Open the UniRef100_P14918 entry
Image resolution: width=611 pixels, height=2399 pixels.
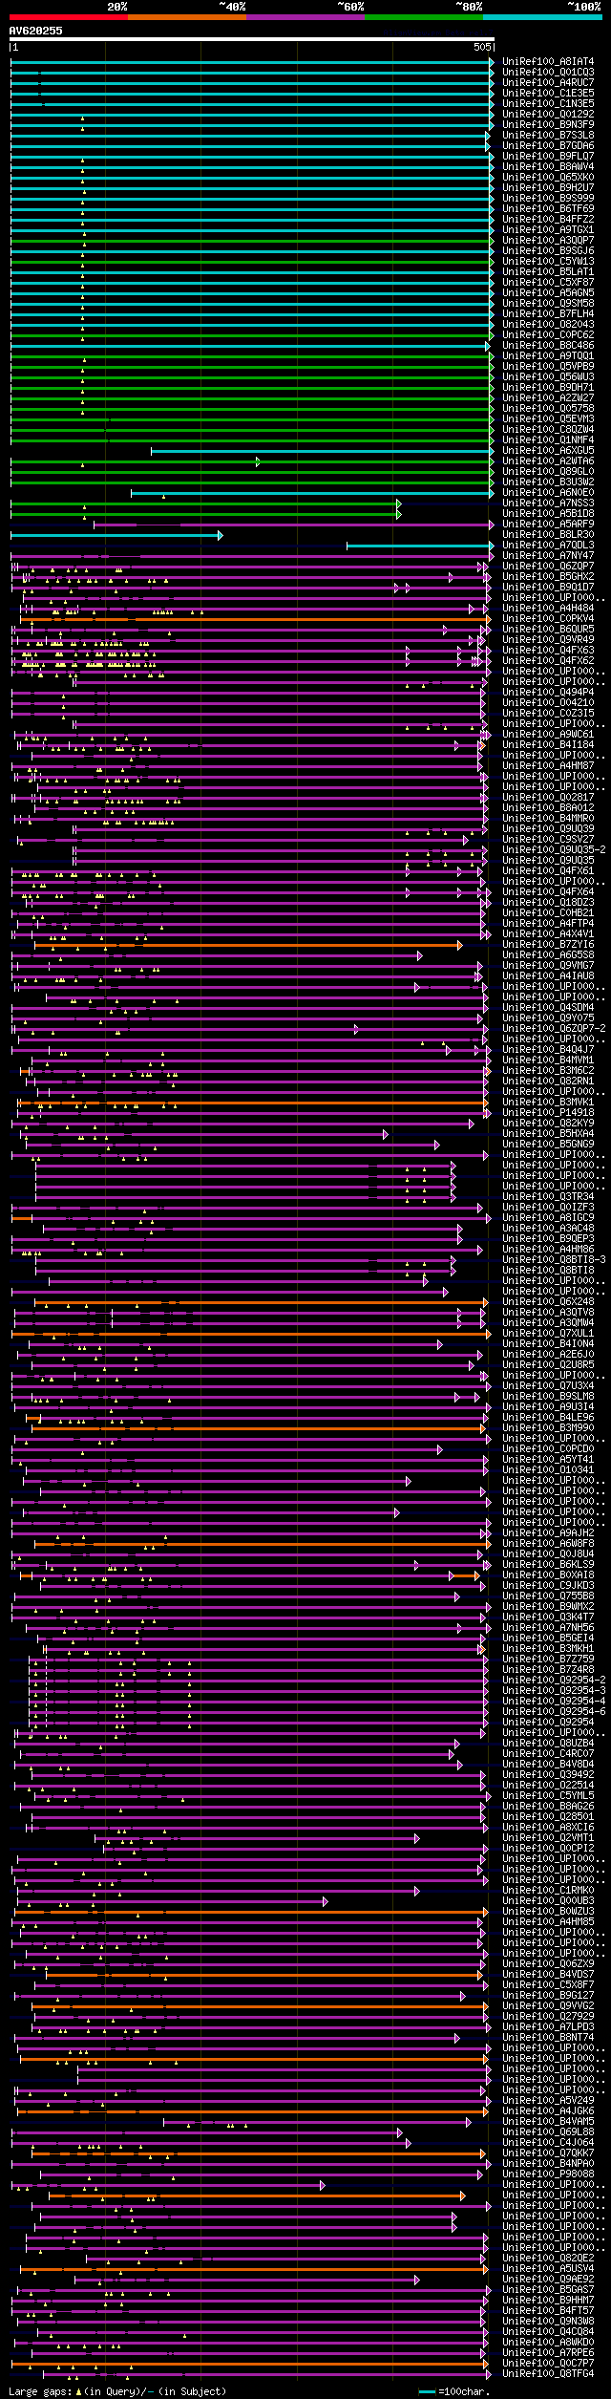click(548, 1113)
